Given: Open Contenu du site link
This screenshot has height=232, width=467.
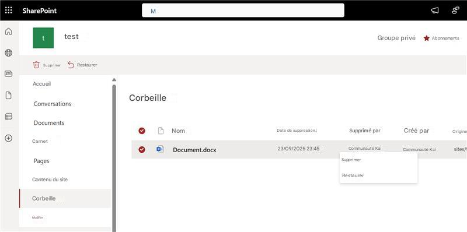Looking at the screenshot, I should pyautogui.click(x=50, y=180).
